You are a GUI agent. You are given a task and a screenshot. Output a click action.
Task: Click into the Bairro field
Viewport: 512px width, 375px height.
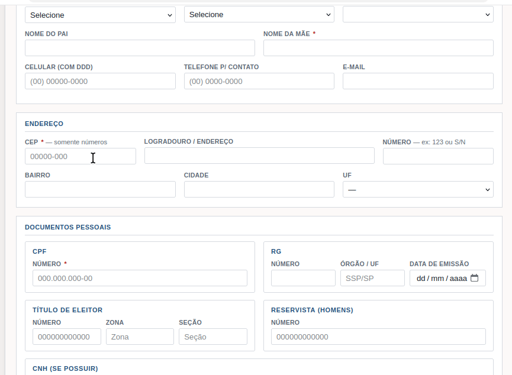tap(100, 190)
